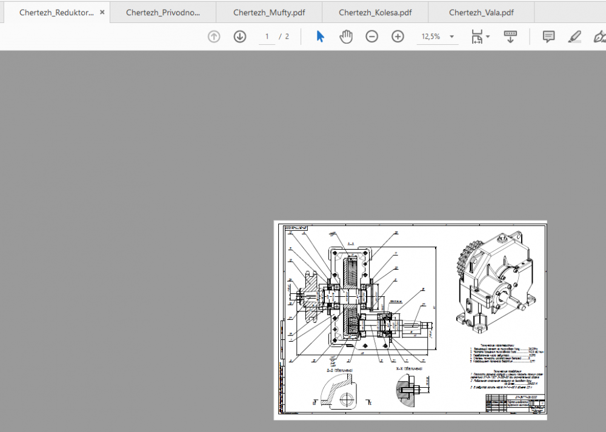Open the sign document pen tool

pyautogui.click(x=599, y=36)
